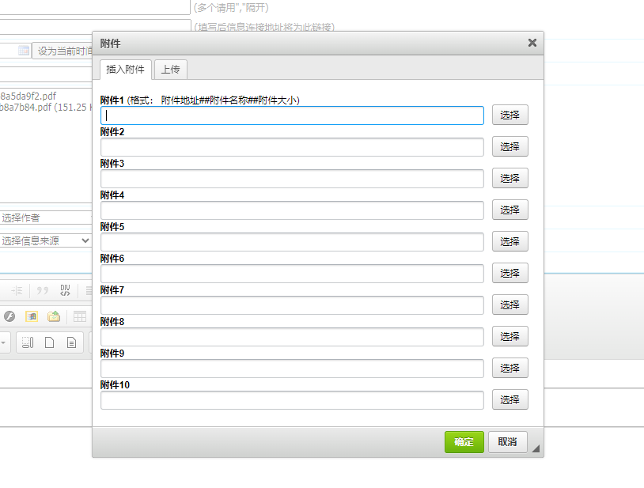Click the blockquote toolbar icon
Image resolution: width=644 pixels, height=488 pixels.
click(42, 291)
